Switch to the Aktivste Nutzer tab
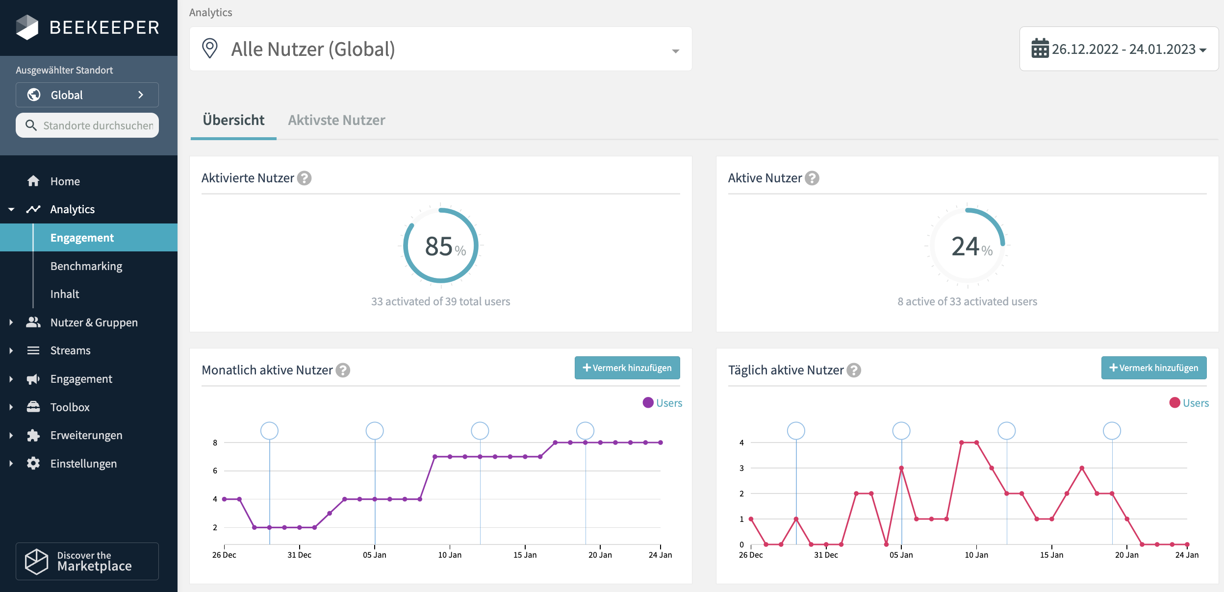Viewport: 1224px width, 592px height. pyautogui.click(x=336, y=120)
